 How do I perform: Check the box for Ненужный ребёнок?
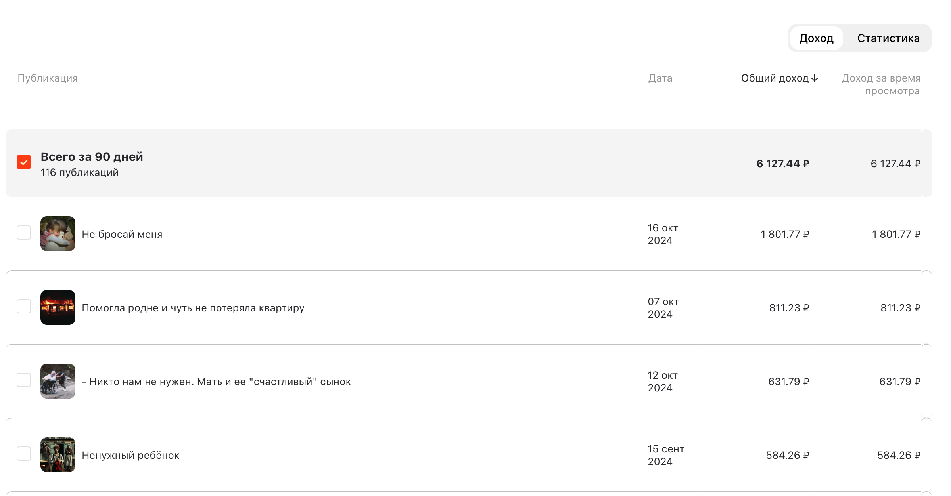pyautogui.click(x=24, y=454)
